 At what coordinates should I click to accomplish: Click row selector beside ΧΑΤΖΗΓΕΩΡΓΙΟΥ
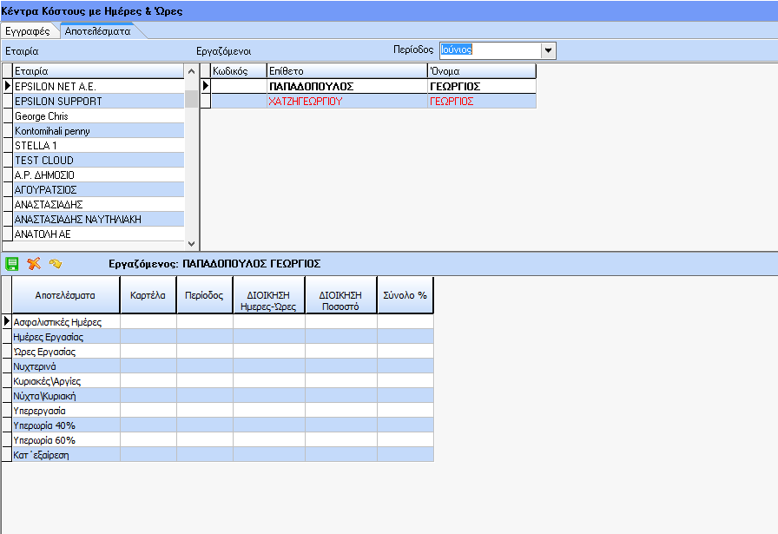pyautogui.click(x=206, y=102)
